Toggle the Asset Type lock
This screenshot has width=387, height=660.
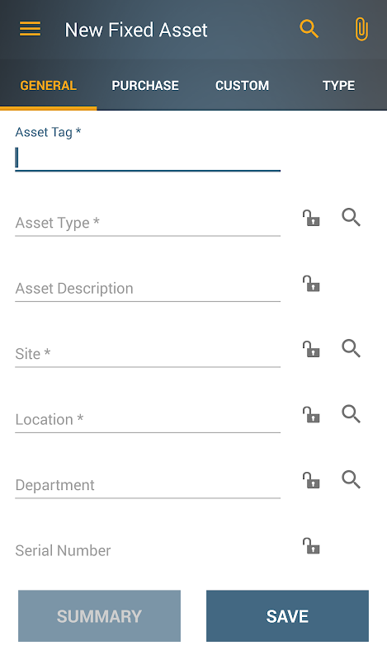click(x=311, y=218)
